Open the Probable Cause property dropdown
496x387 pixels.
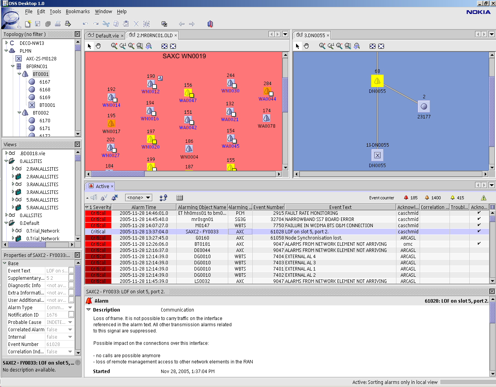(x=70, y=322)
